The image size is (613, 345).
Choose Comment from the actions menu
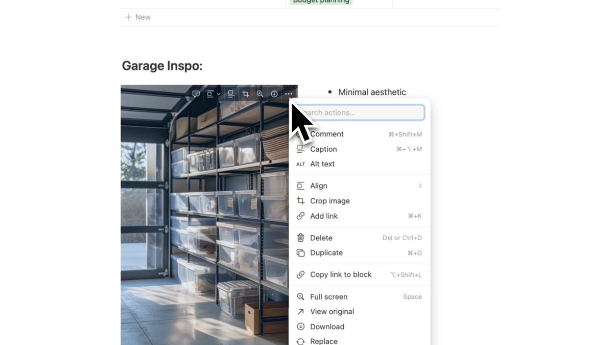click(360, 134)
